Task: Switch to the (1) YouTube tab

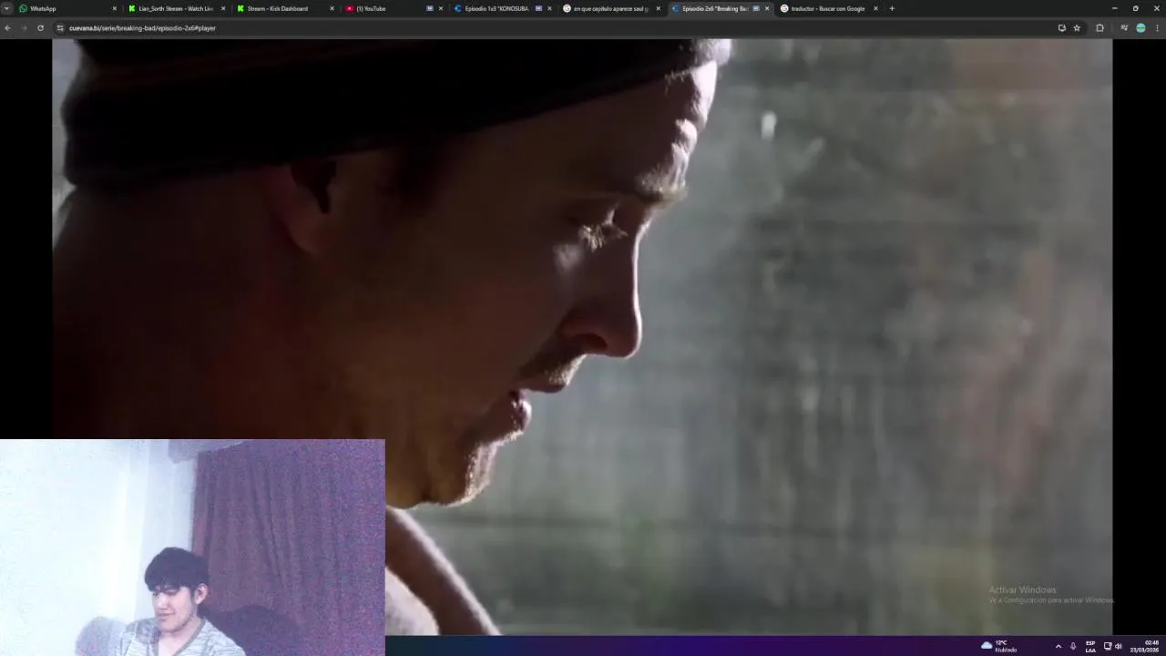Action: point(394,8)
